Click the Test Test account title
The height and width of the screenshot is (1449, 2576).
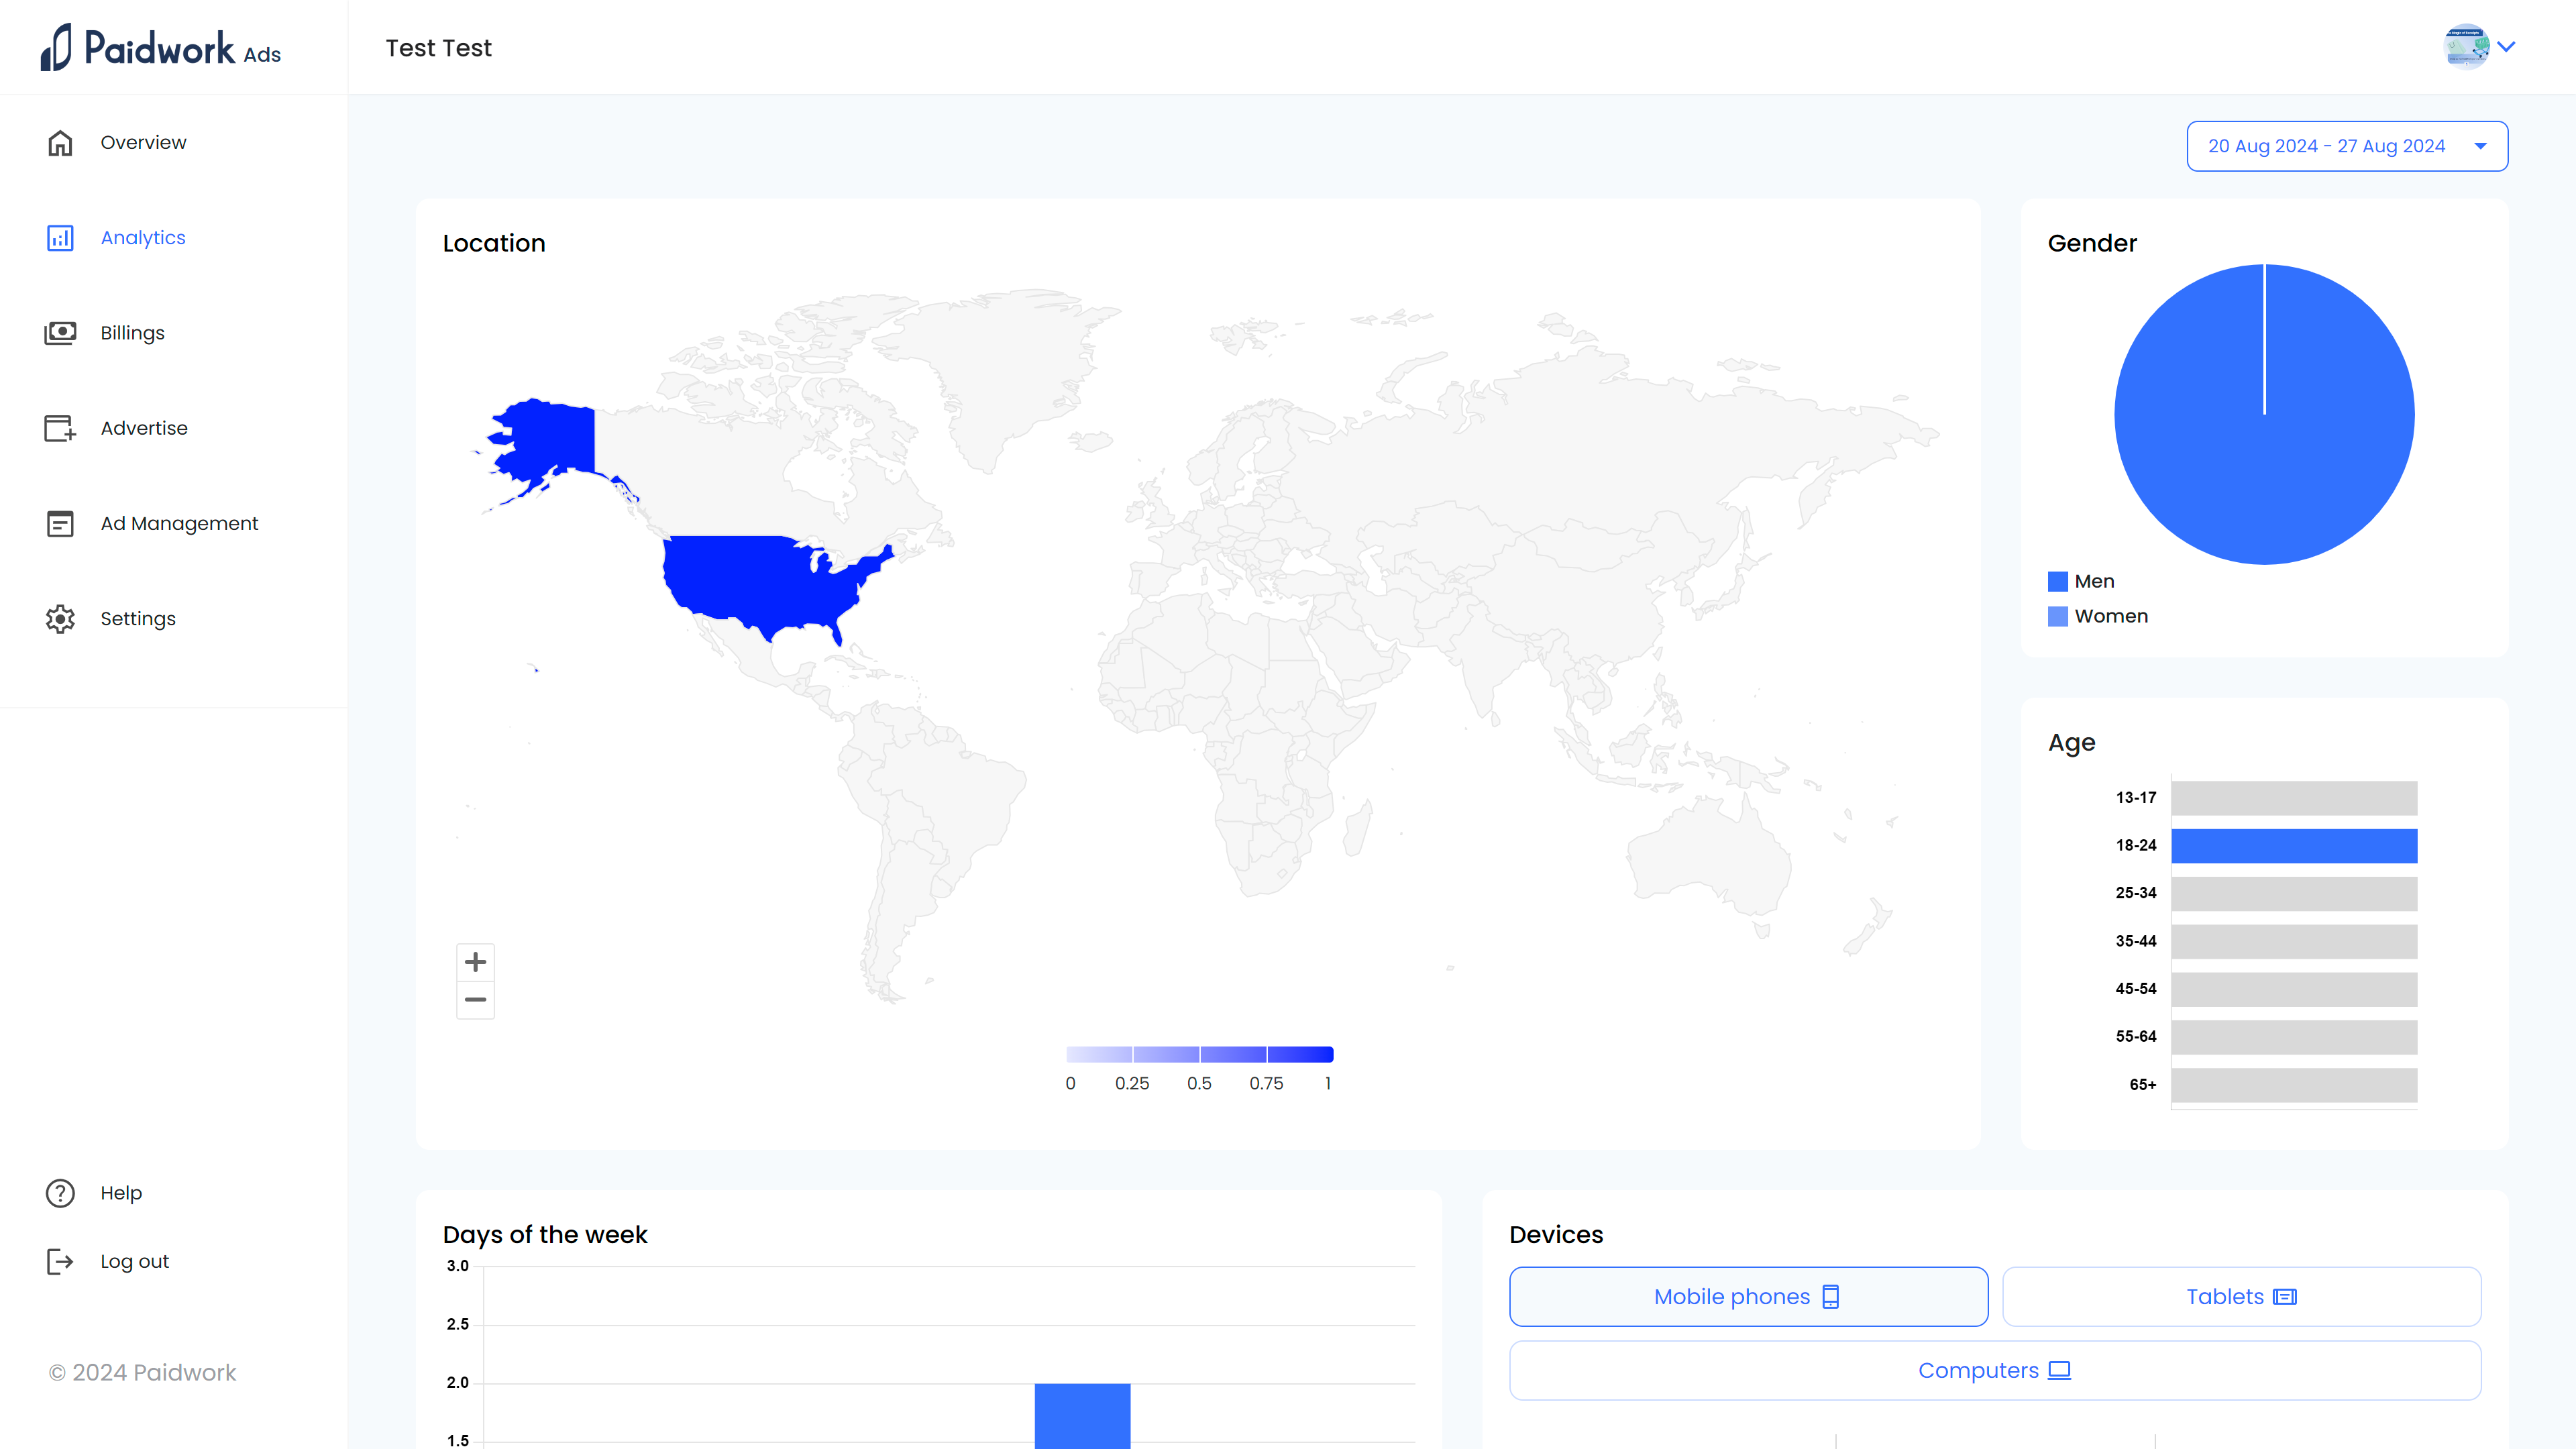(438, 48)
